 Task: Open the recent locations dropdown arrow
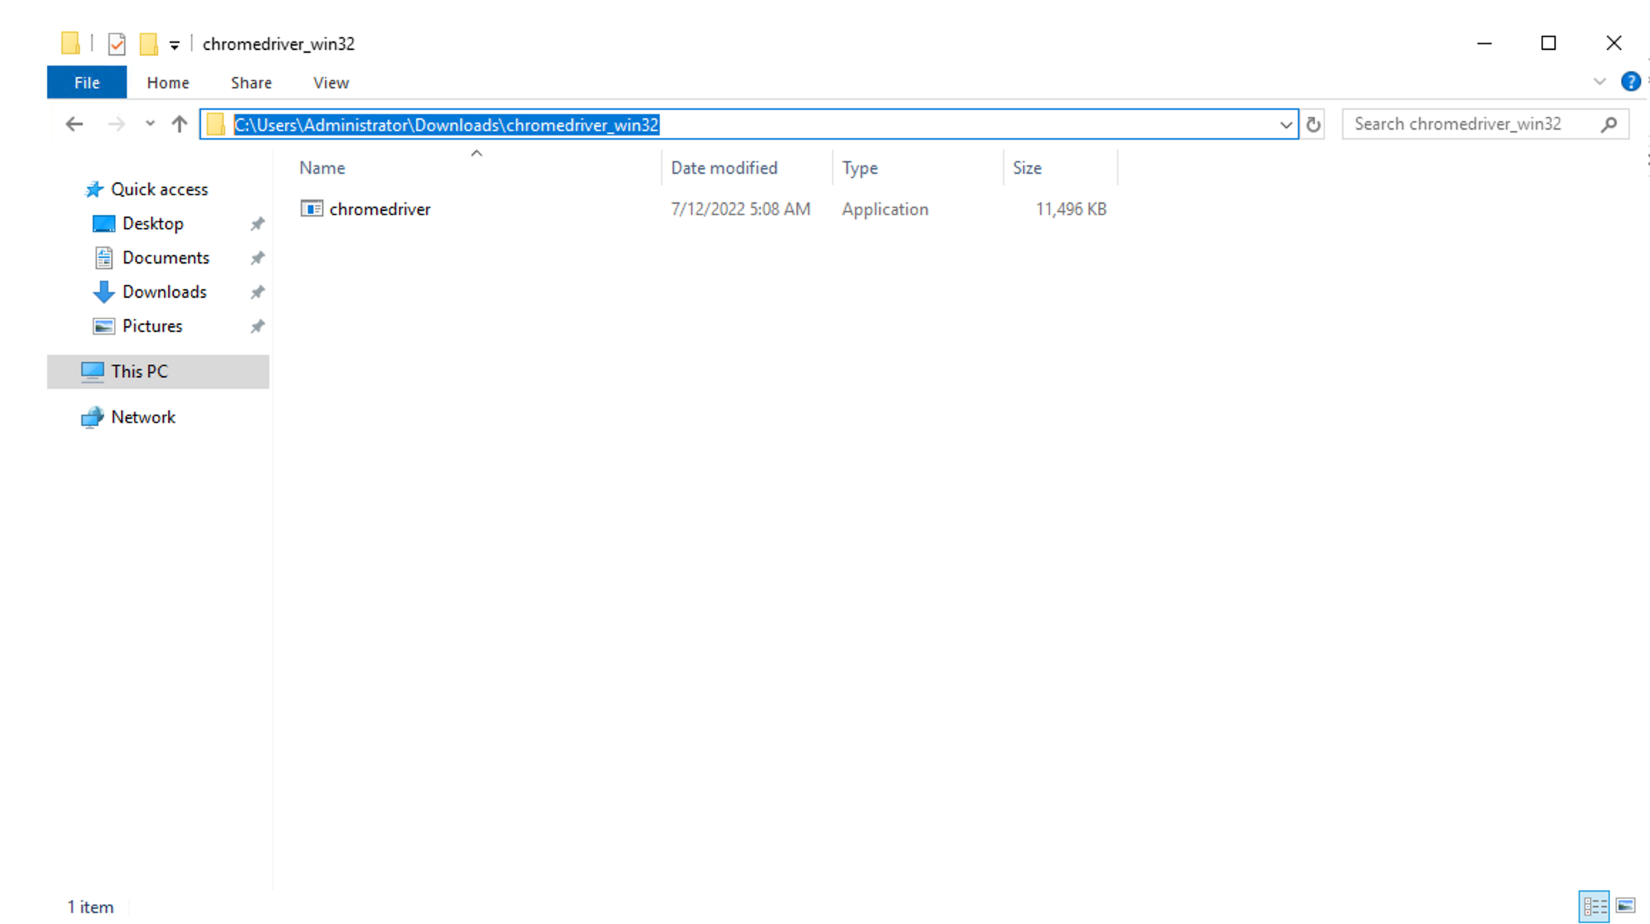pos(150,124)
